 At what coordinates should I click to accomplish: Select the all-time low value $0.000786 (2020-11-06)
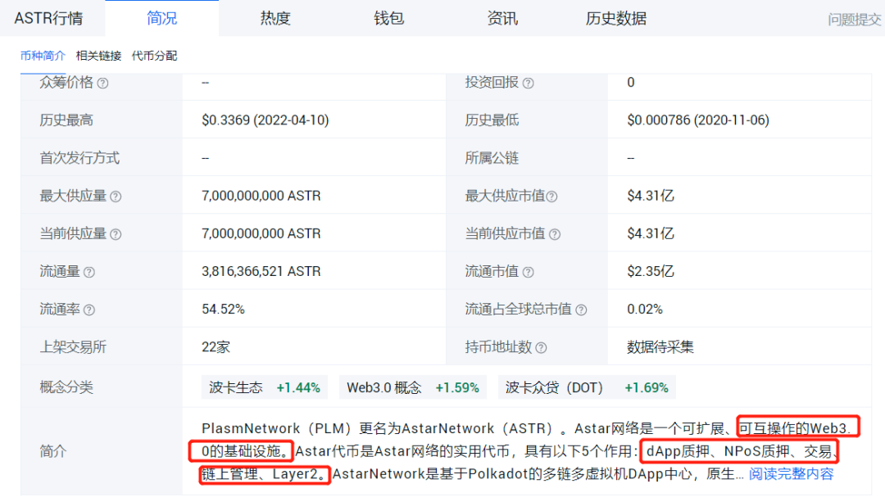pyautogui.click(x=698, y=120)
